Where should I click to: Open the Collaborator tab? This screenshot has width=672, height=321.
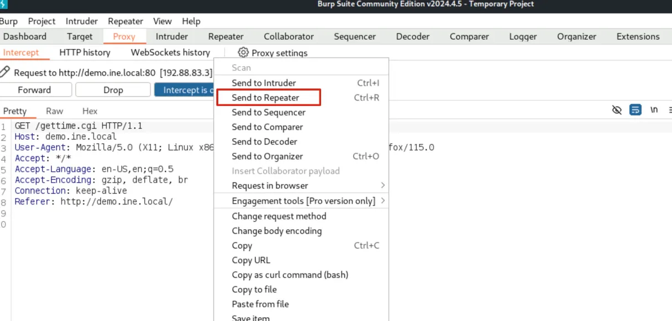(288, 36)
